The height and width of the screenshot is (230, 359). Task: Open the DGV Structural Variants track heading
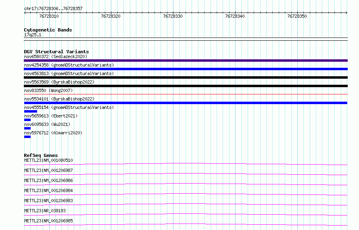tap(56, 52)
